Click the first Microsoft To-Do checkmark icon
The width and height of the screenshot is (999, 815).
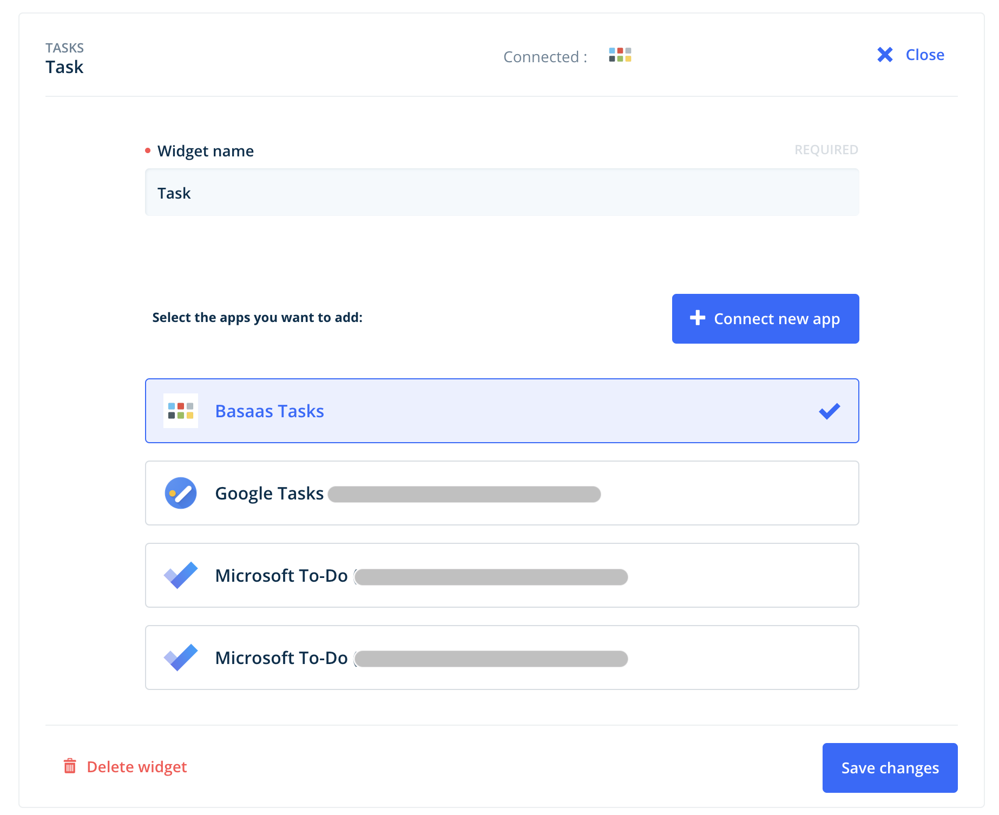(181, 575)
